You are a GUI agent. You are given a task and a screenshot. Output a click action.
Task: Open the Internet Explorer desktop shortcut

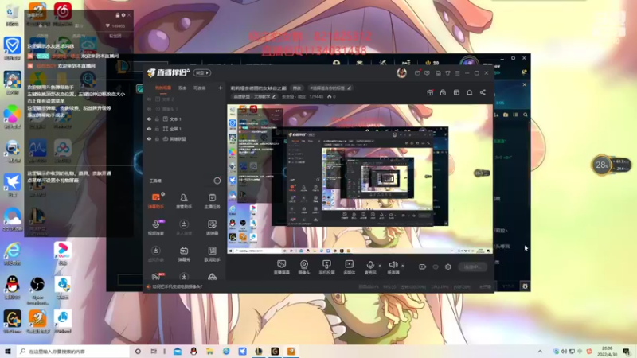tap(13, 253)
